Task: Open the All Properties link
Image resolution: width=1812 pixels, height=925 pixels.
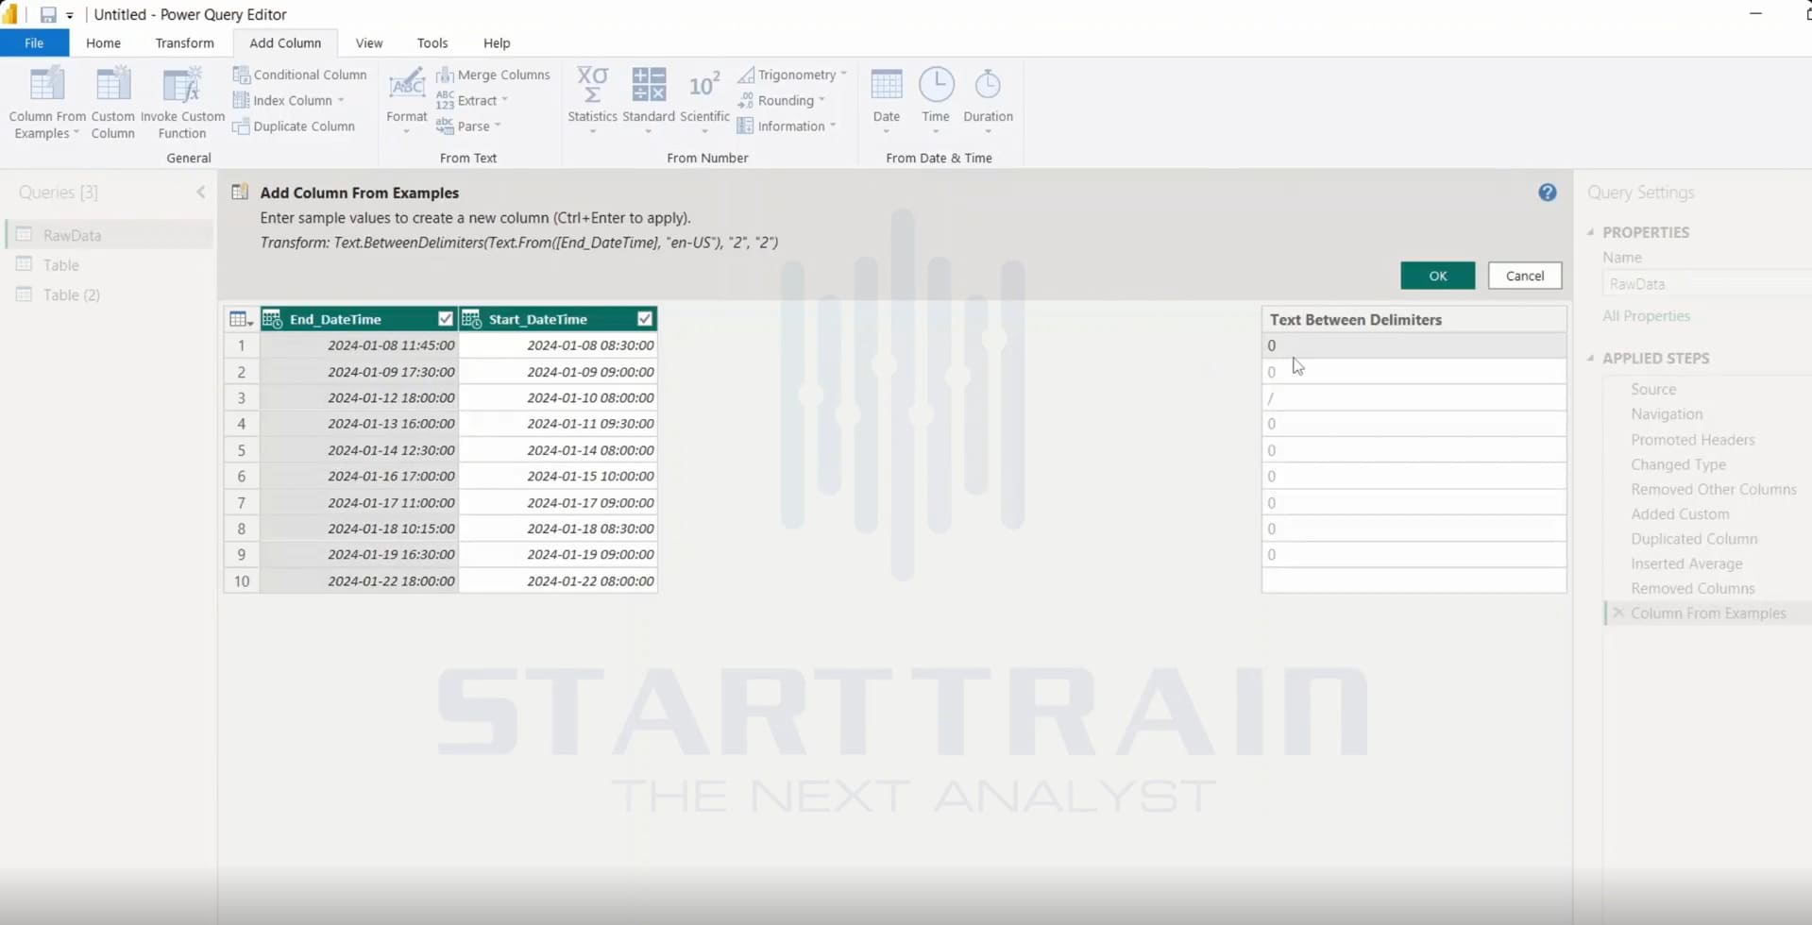Action: click(x=1646, y=316)
